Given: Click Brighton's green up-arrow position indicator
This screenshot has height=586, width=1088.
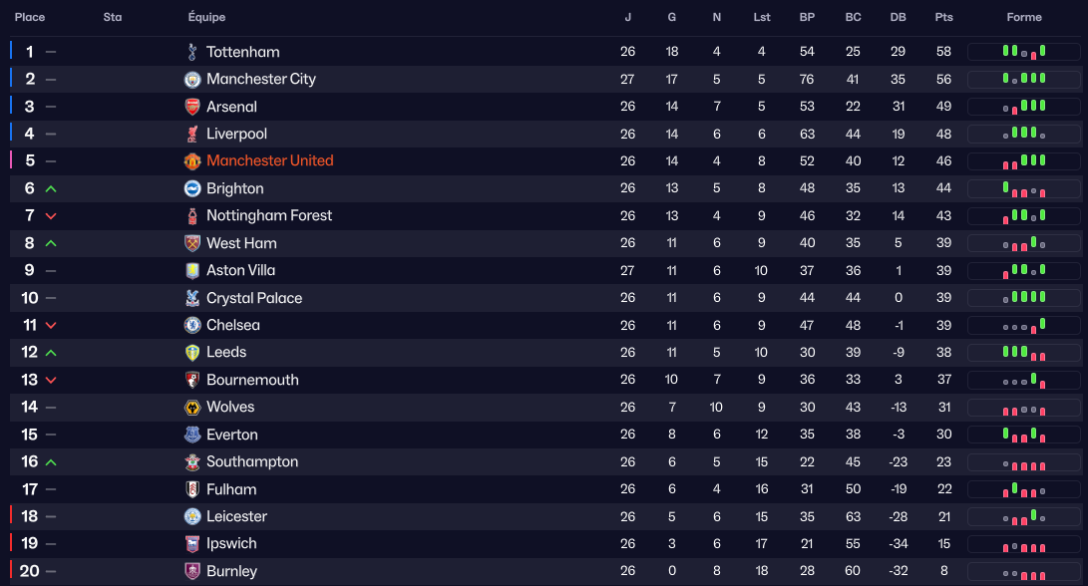Looking at the screenshot, I should pos(51,188).
